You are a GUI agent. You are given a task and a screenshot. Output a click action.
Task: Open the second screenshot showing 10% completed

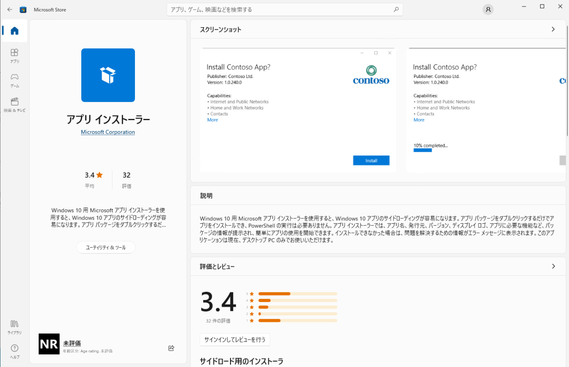[486, 110]
